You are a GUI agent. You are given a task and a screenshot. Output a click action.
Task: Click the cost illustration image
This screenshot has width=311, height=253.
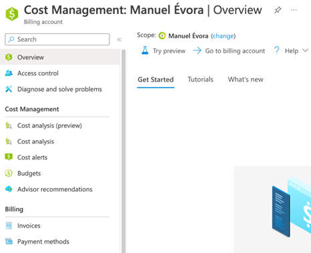(x=272, y=210)
